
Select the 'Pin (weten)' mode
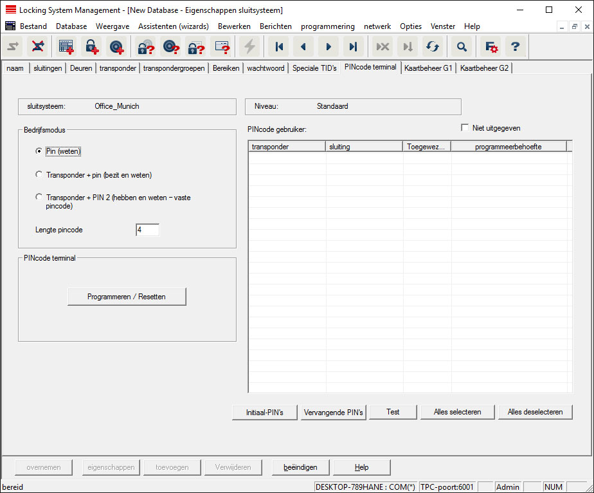[40, 151]
